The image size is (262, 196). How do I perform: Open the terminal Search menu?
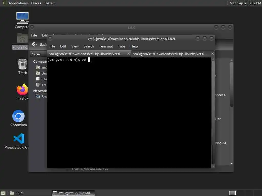tap(89, 46)
